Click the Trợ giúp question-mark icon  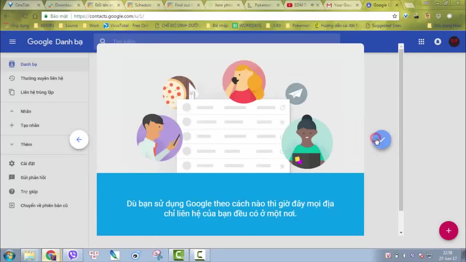click(x=12, y=191)
